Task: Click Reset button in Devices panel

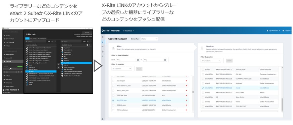Action: tap(229, 61)
